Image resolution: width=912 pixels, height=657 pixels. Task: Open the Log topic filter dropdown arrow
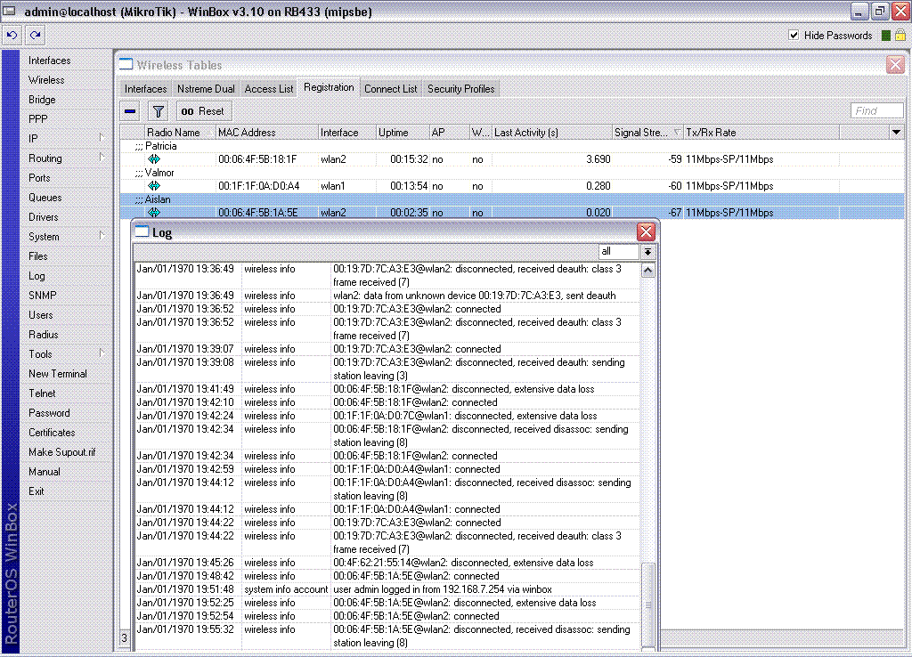[x=647, y=252]
